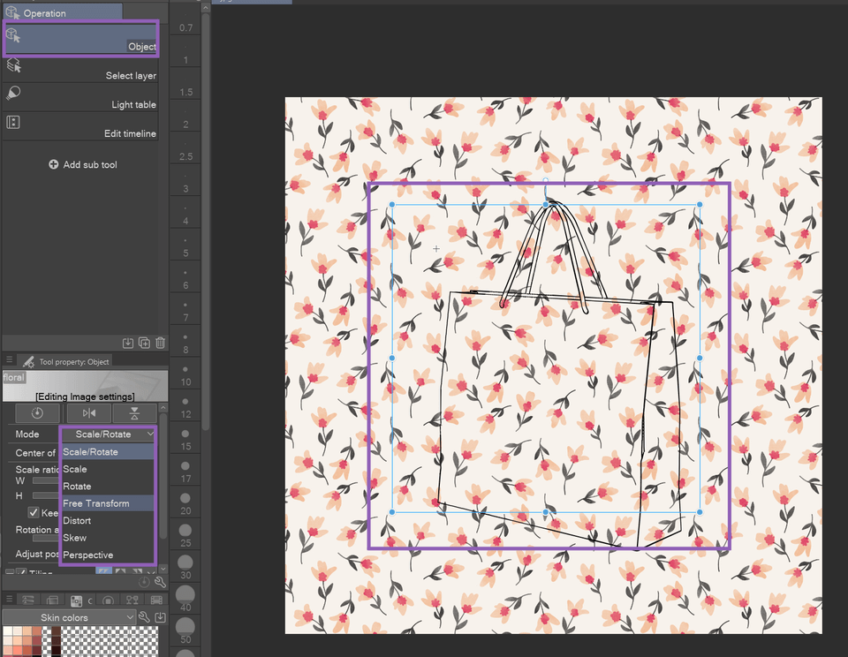Click the Operation tool tab

point(62,11)
